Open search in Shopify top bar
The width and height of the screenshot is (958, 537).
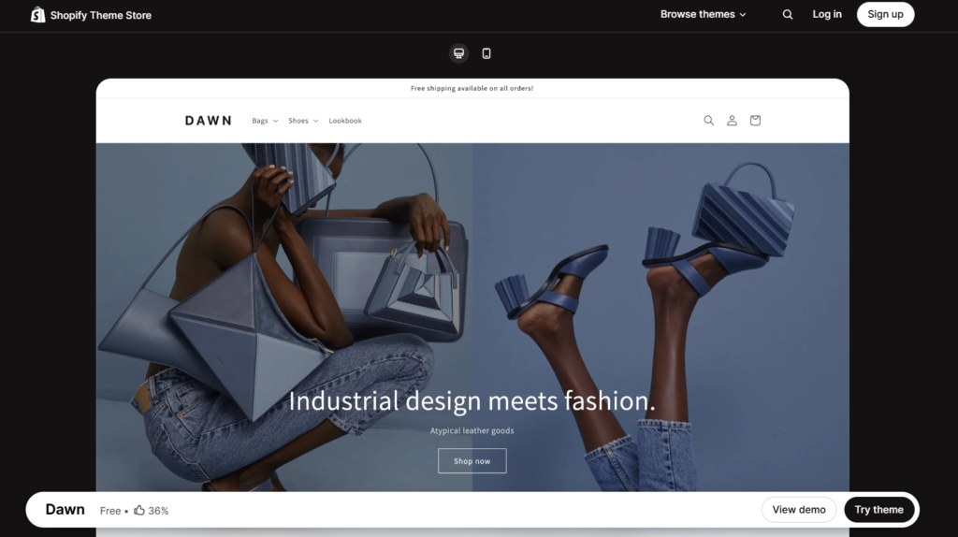click(x=788, y=15)
